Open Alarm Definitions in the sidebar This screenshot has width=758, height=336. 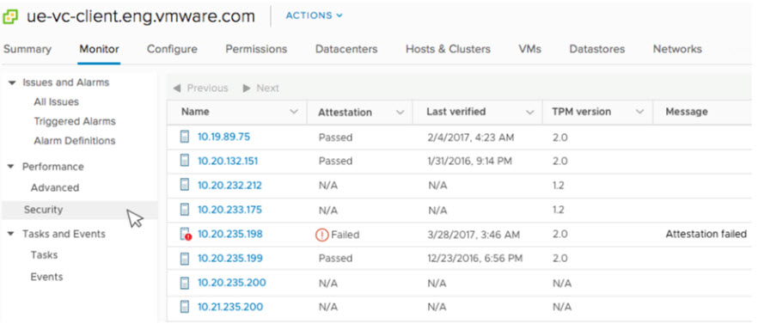75,141
